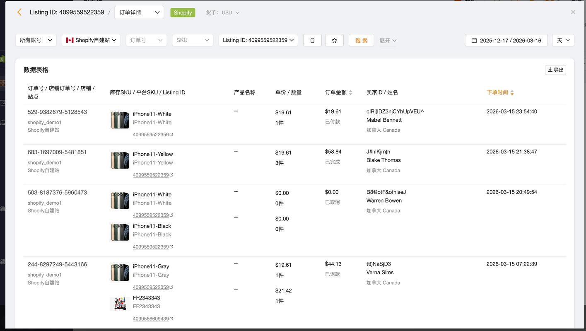This screenshot has width=586, height=331.
Task: Expand the 所有账号 account dropdown
Action: tap(36, 40)
